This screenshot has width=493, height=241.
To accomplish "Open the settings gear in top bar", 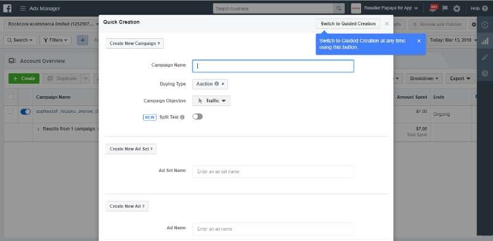I will (x=457, y=9).
